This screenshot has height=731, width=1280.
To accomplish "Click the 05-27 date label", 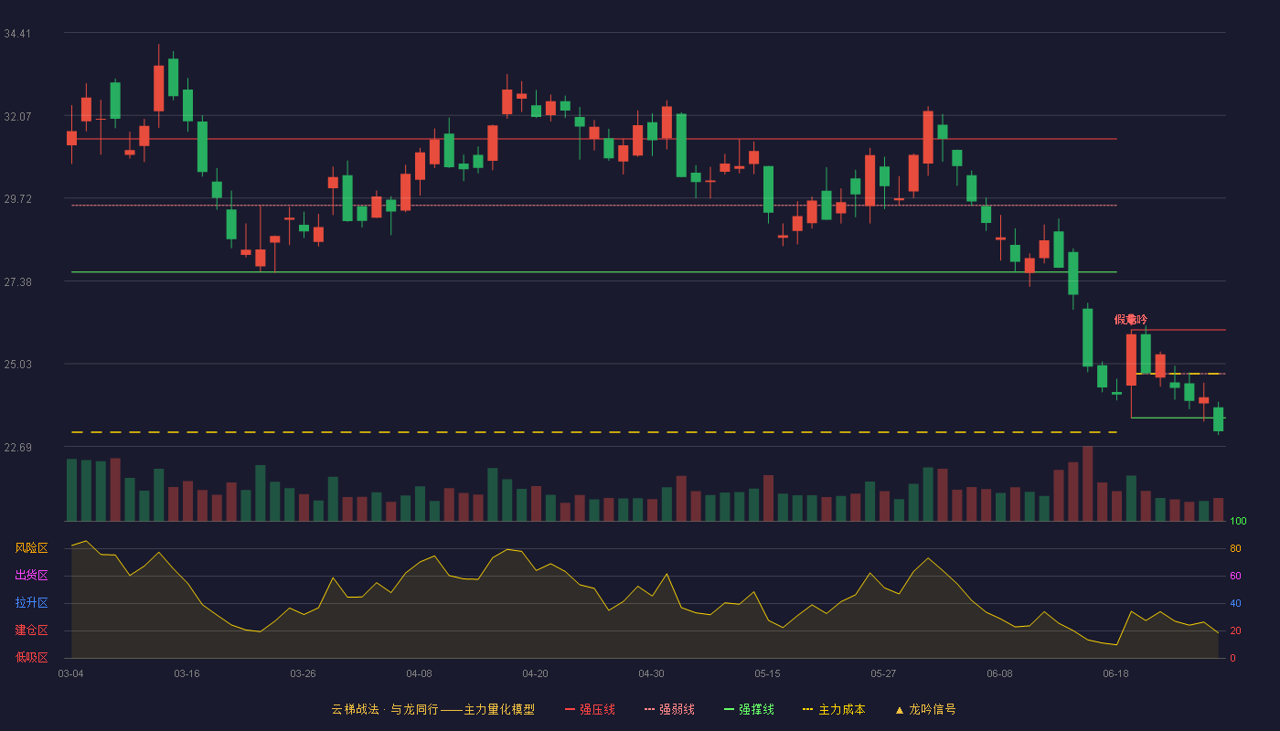I will point(883,673).
